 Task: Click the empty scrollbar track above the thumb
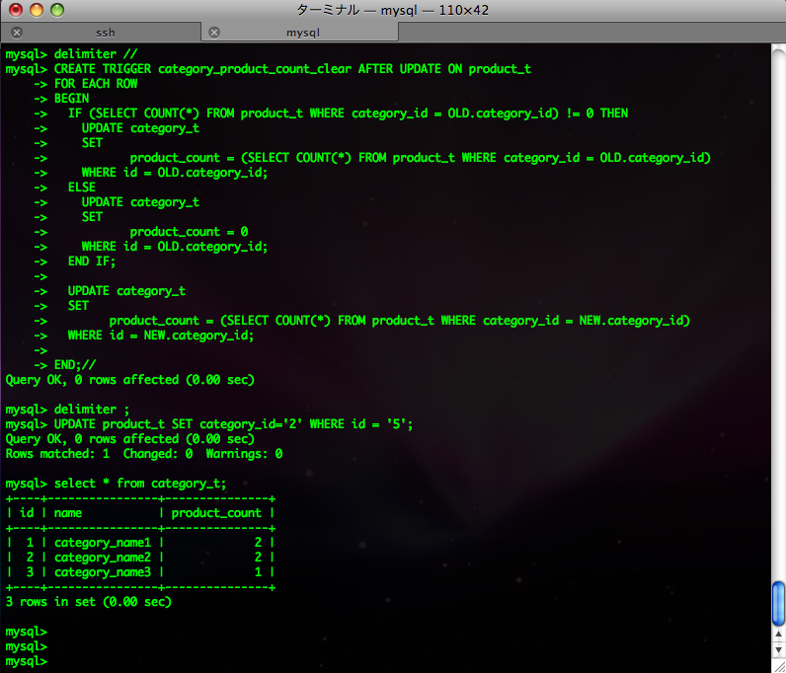[778, 296]
